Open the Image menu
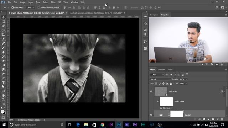Screen dimensions: 228x128 pos(22,2)
